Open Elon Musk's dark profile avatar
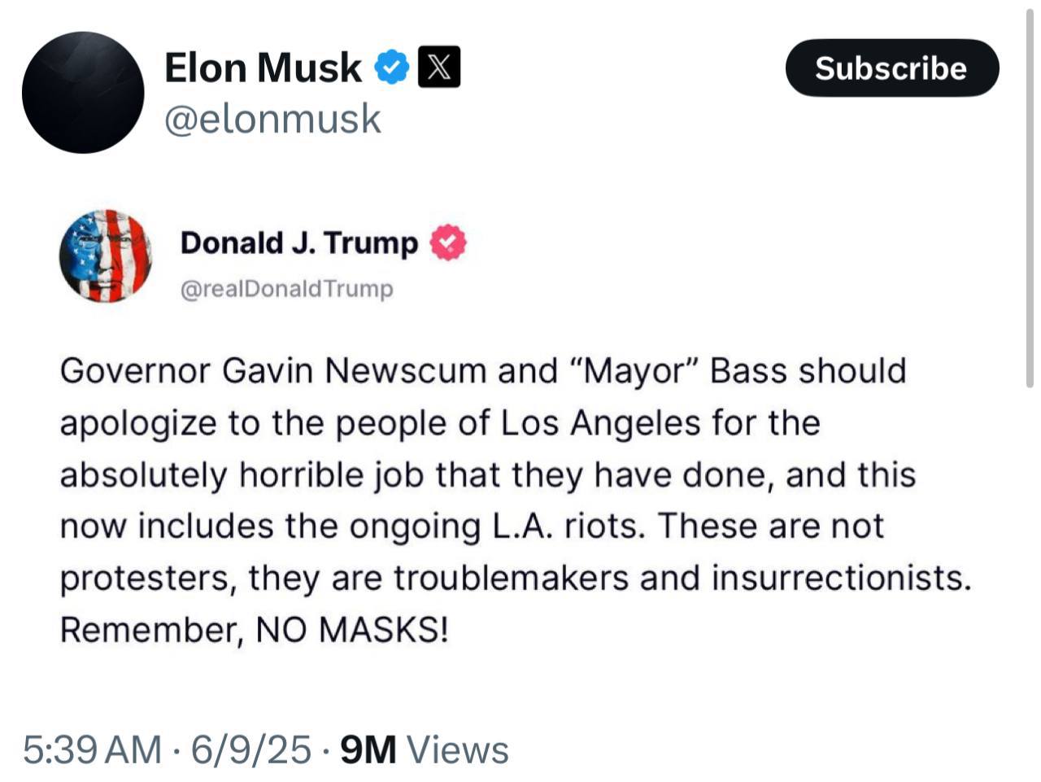1041x782 pixels. (x=82, y=93)
